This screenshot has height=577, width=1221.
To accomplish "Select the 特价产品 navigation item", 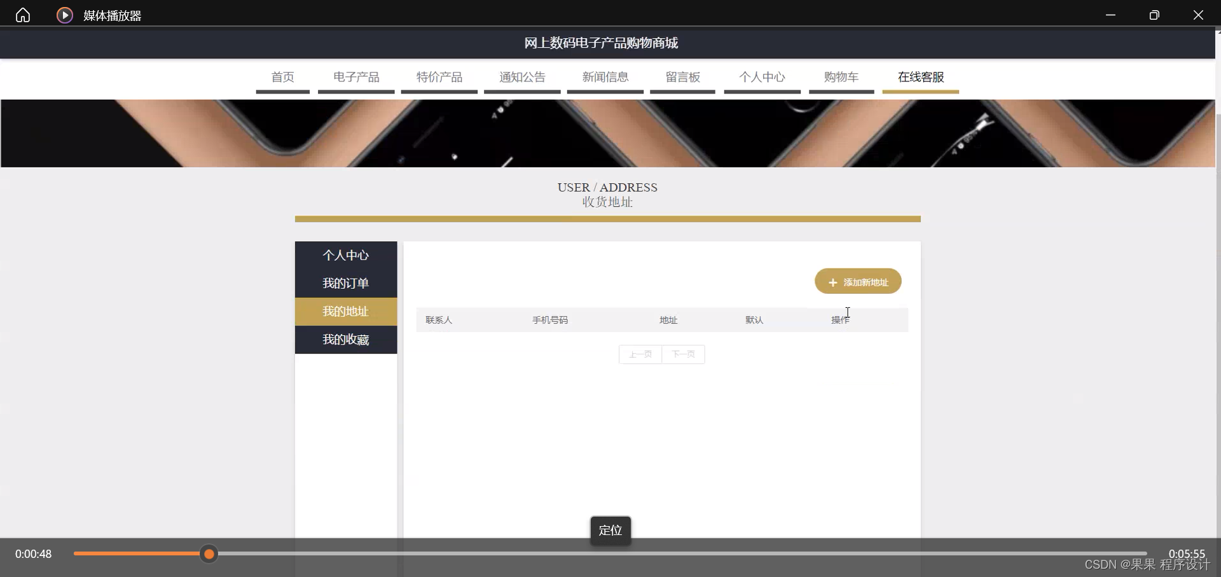I will point(439,77).
